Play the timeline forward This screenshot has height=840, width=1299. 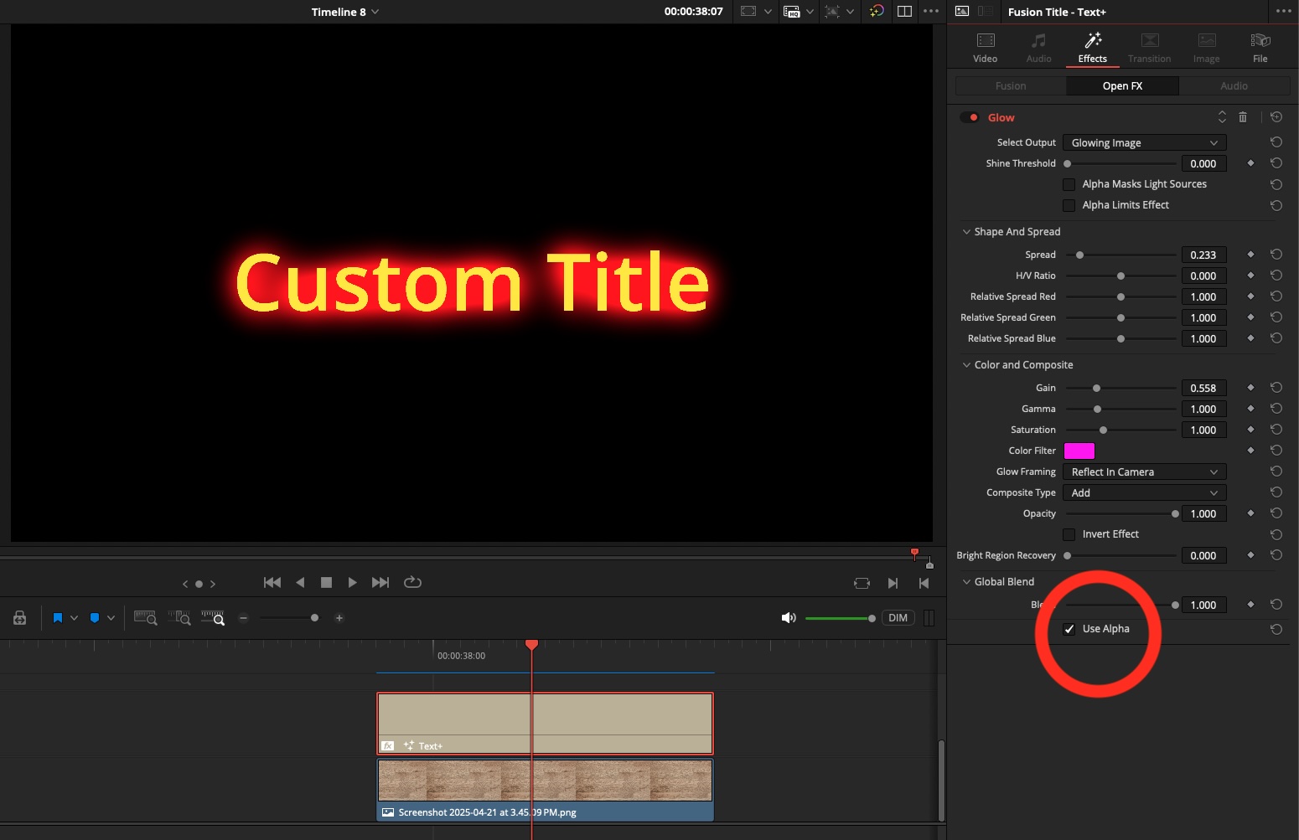click(353, 583)
